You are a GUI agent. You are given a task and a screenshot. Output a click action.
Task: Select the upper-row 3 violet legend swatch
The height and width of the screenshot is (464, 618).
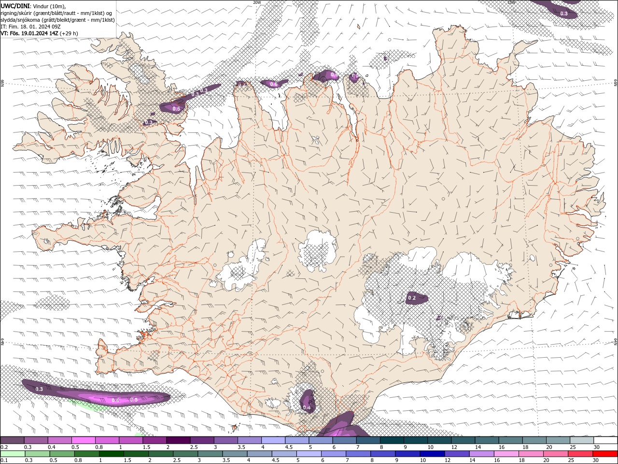point(226,440)
